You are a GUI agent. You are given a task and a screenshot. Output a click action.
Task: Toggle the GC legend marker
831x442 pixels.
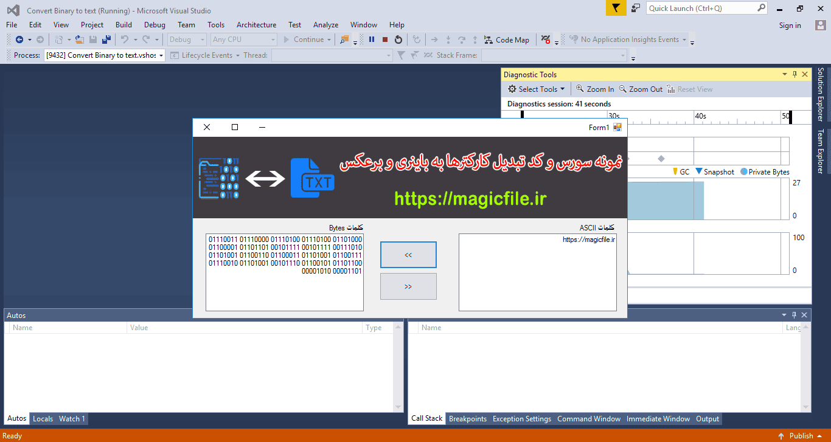(x=675, y=171)
